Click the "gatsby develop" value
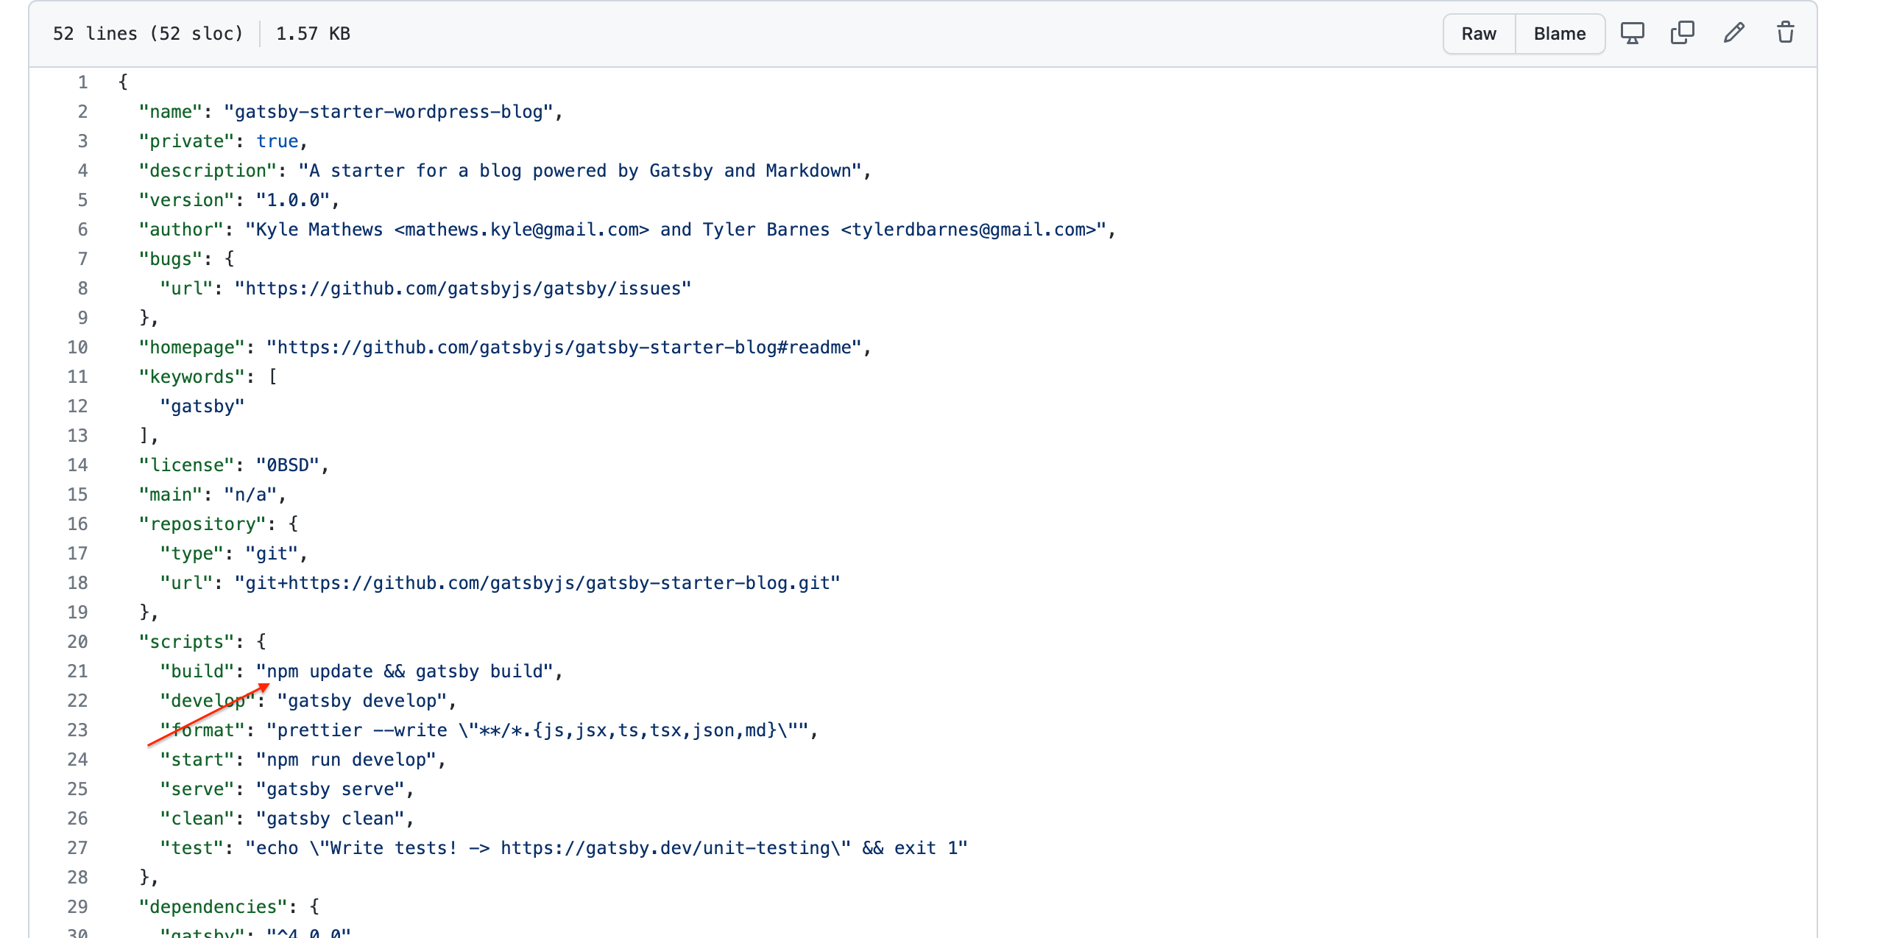This screenshot has width=1877, height=938. pyautogui.click(x=362, y=701)
